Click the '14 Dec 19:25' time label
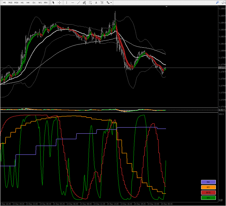 point(140,204)
